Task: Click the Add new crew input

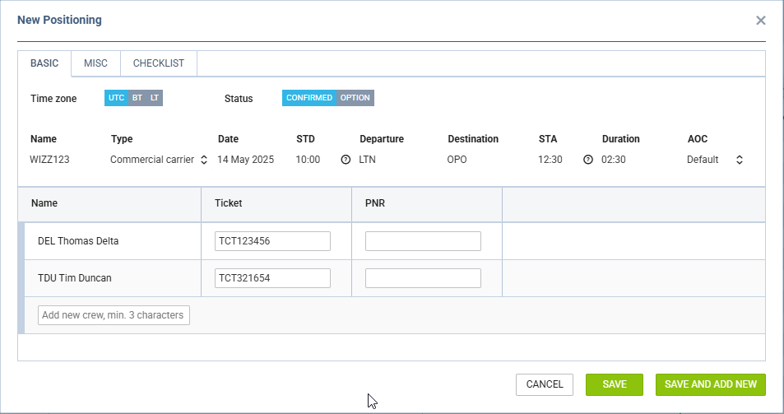Action: (x=114, y=315)
